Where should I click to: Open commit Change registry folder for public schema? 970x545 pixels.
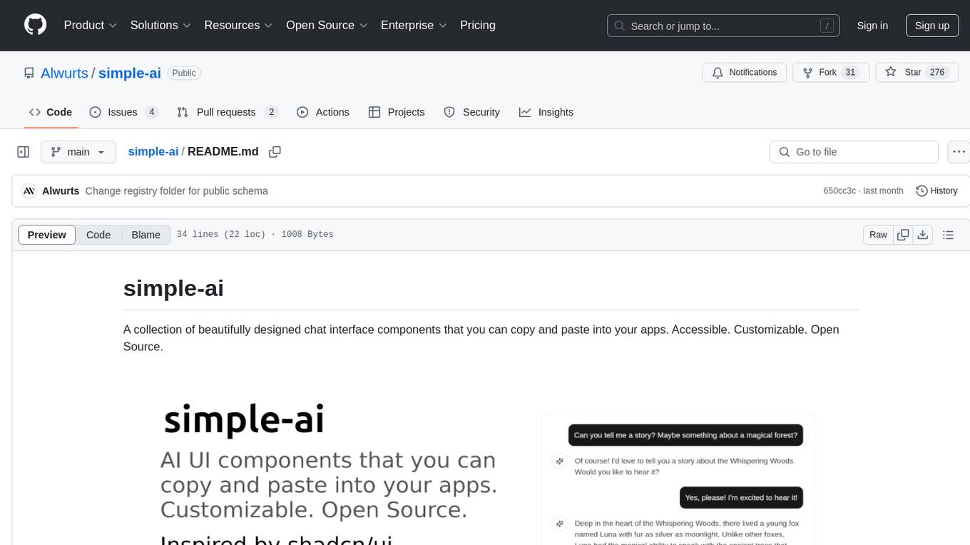[177, 191]
